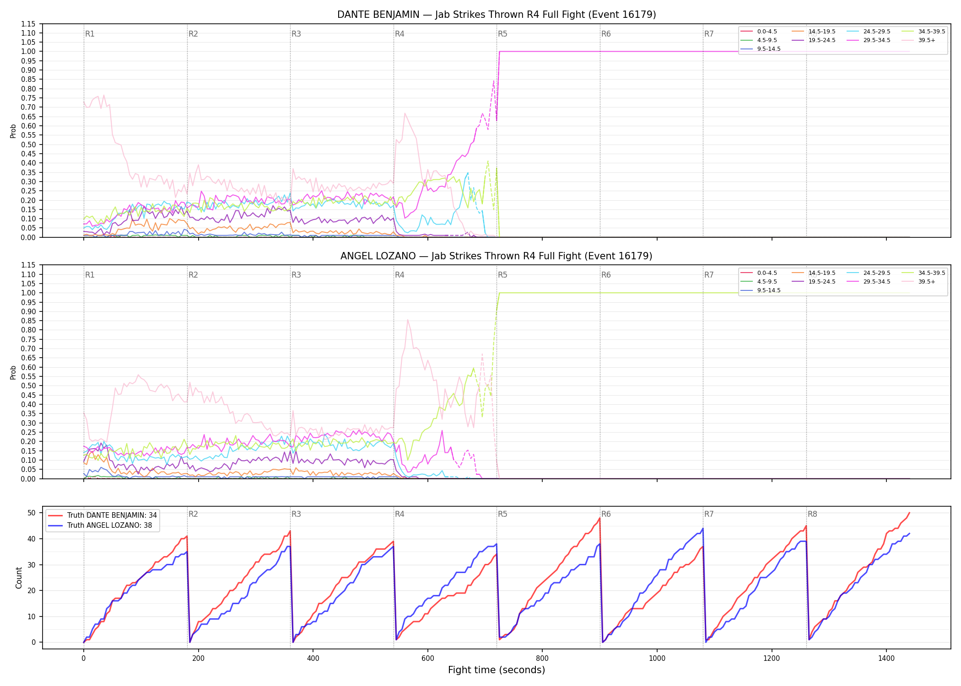Viewport: 961px width, 686px height.
Task: Click the DANTE BENJAMIN Jab Strikes chart title
Action: click(x=497, y=15)
